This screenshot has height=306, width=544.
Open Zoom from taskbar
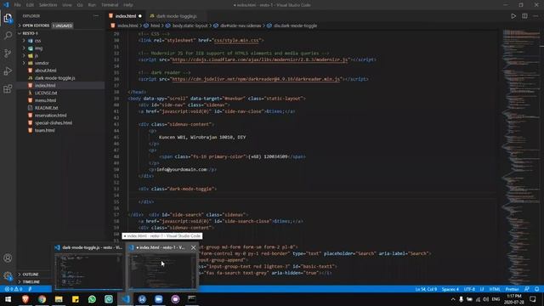click(159, 299)
